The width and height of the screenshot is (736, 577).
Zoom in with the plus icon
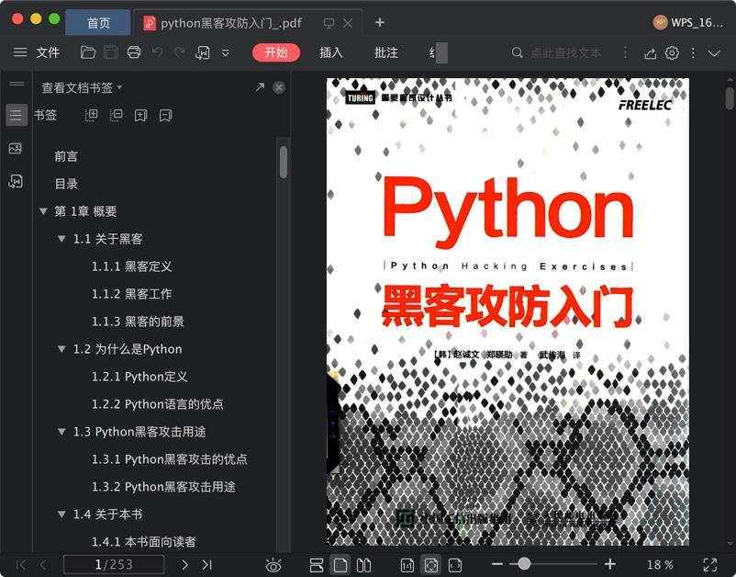point(609,564)
